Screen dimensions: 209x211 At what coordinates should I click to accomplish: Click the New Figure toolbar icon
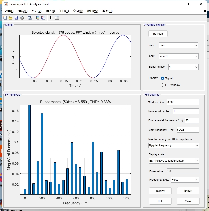click(5, 18)
